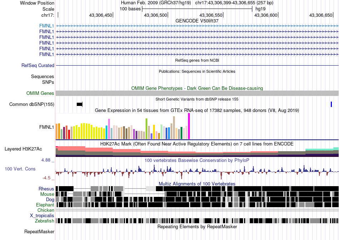The height and width of the screenshot is (240, 339).
Task: Click the H3K27Ac Mark ENCODE track title
Action: (x=197, y=144)
